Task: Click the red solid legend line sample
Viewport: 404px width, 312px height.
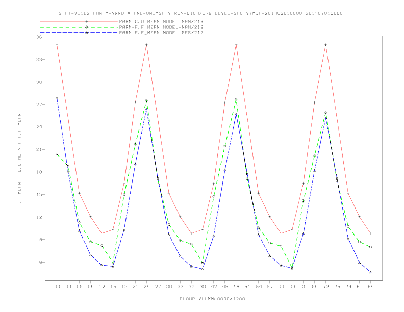Action: (x=79, y=21)
